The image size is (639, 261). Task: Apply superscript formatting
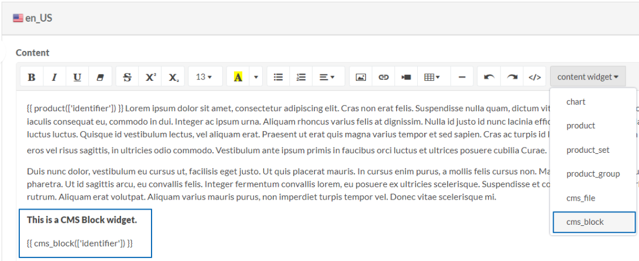(150, 77)
